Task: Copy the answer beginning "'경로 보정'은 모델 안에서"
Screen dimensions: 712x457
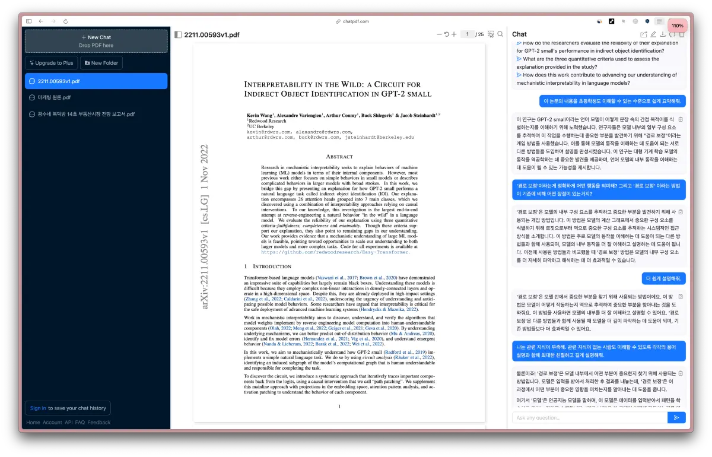Action: [681, 297]
